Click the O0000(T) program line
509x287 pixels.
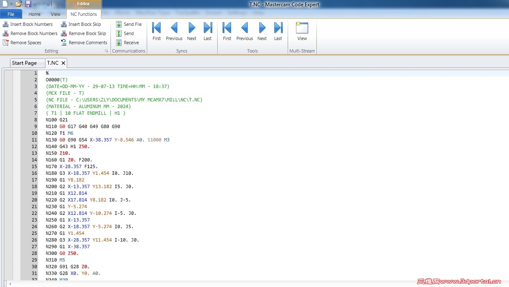[x=57, y=80]
